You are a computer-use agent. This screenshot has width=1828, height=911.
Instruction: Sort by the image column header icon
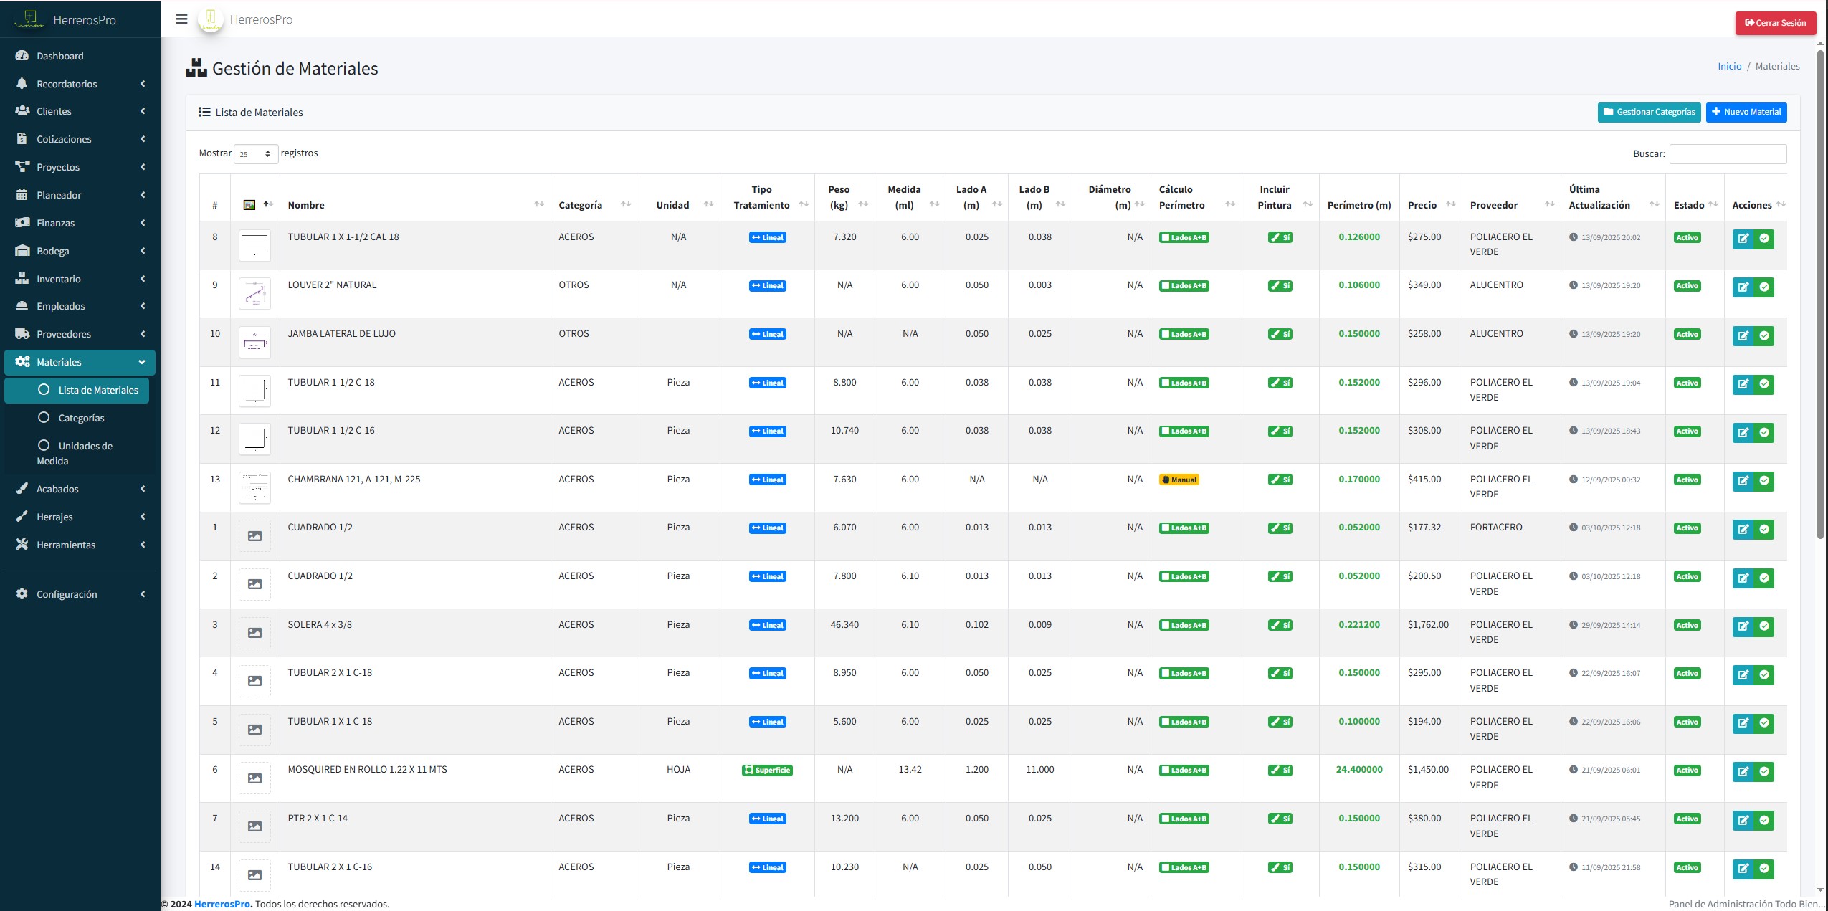(249, 205)
